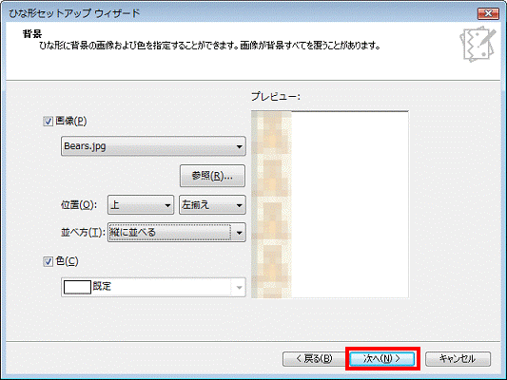Uncheck the 画像(P) checkbox
This screenshot has height=380, width=507.
[49, 122]
